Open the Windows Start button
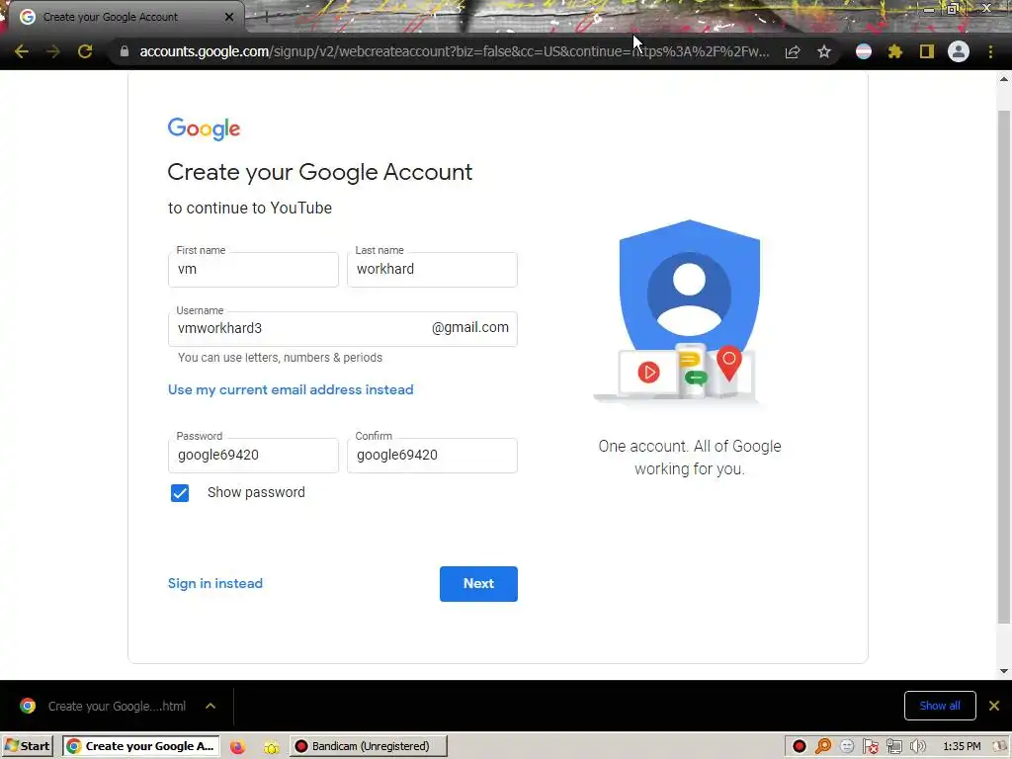This screenshot has height=759, width=1012. point(27,746)
